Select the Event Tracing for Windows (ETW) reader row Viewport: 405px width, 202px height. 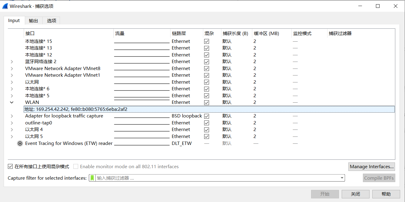69,143
